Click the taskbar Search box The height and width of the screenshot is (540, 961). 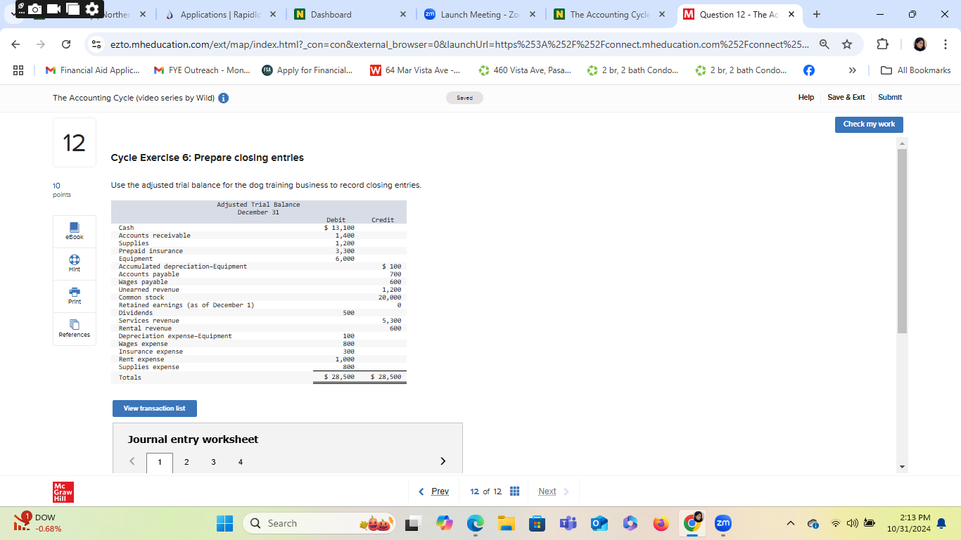pyautogui.click(x=320, y=523)
